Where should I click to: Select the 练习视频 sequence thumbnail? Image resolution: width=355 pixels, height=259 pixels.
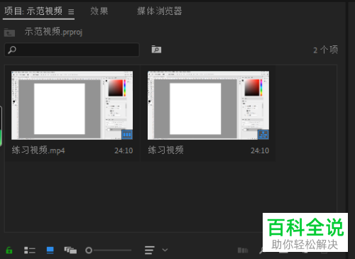pyautogui.click(x=208, y=105)
